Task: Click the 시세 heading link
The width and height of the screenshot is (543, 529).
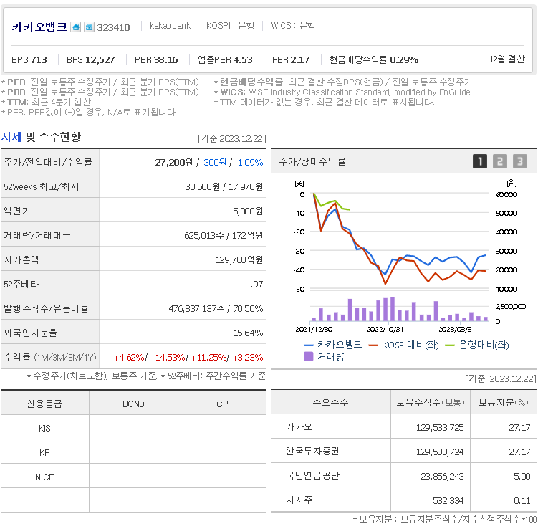Action: click(11, 137)
